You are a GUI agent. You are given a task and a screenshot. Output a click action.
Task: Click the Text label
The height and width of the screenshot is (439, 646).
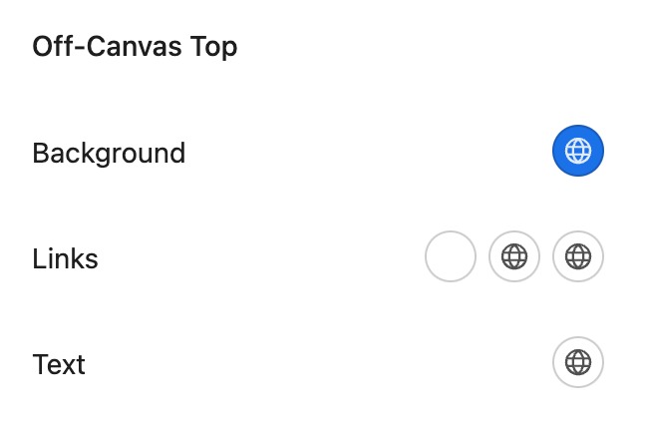(x=59, y=365)
